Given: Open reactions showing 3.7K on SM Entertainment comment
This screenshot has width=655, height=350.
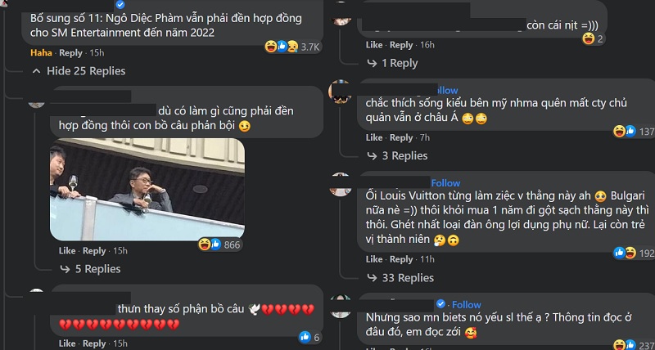Looking at the screenshot, I should (292, 47).
